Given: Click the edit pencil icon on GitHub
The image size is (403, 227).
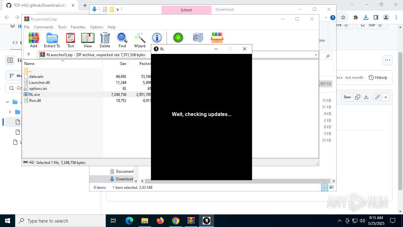Looking at the screenshot, I should tap(377, 97).
